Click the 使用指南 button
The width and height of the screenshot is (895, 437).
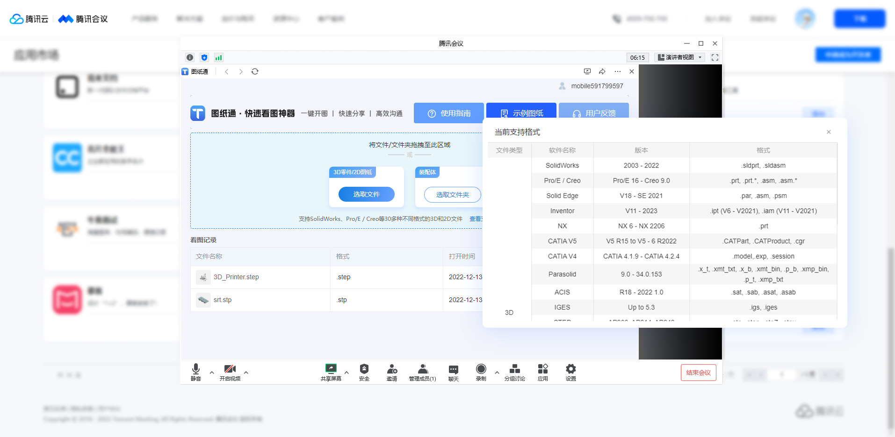[x=449, y=113]
